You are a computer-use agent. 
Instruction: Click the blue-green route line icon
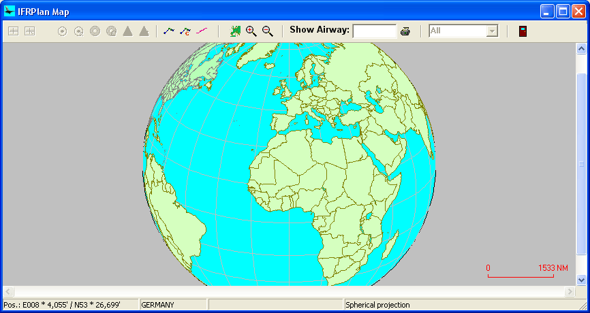point(169,31)
